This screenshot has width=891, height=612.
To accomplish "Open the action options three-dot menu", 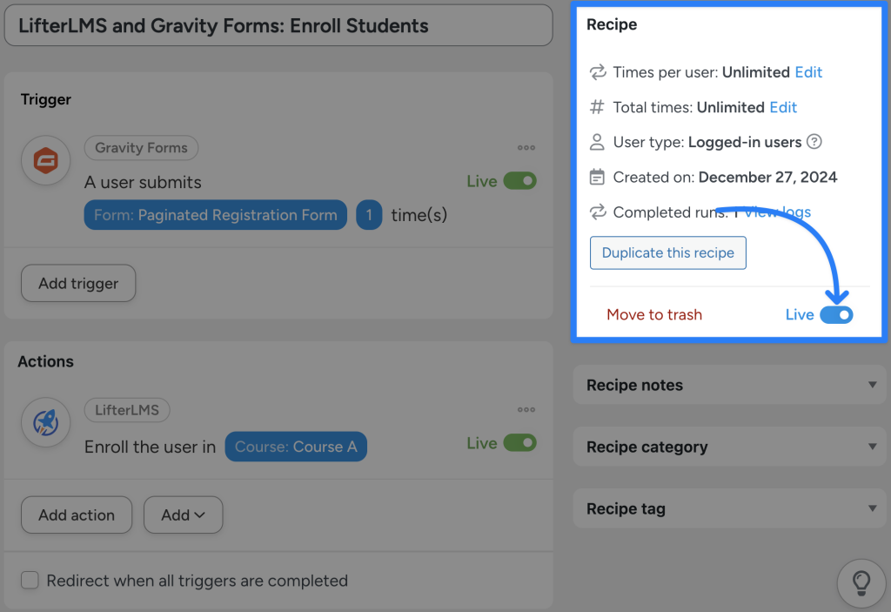I will [x=526, y=410].
